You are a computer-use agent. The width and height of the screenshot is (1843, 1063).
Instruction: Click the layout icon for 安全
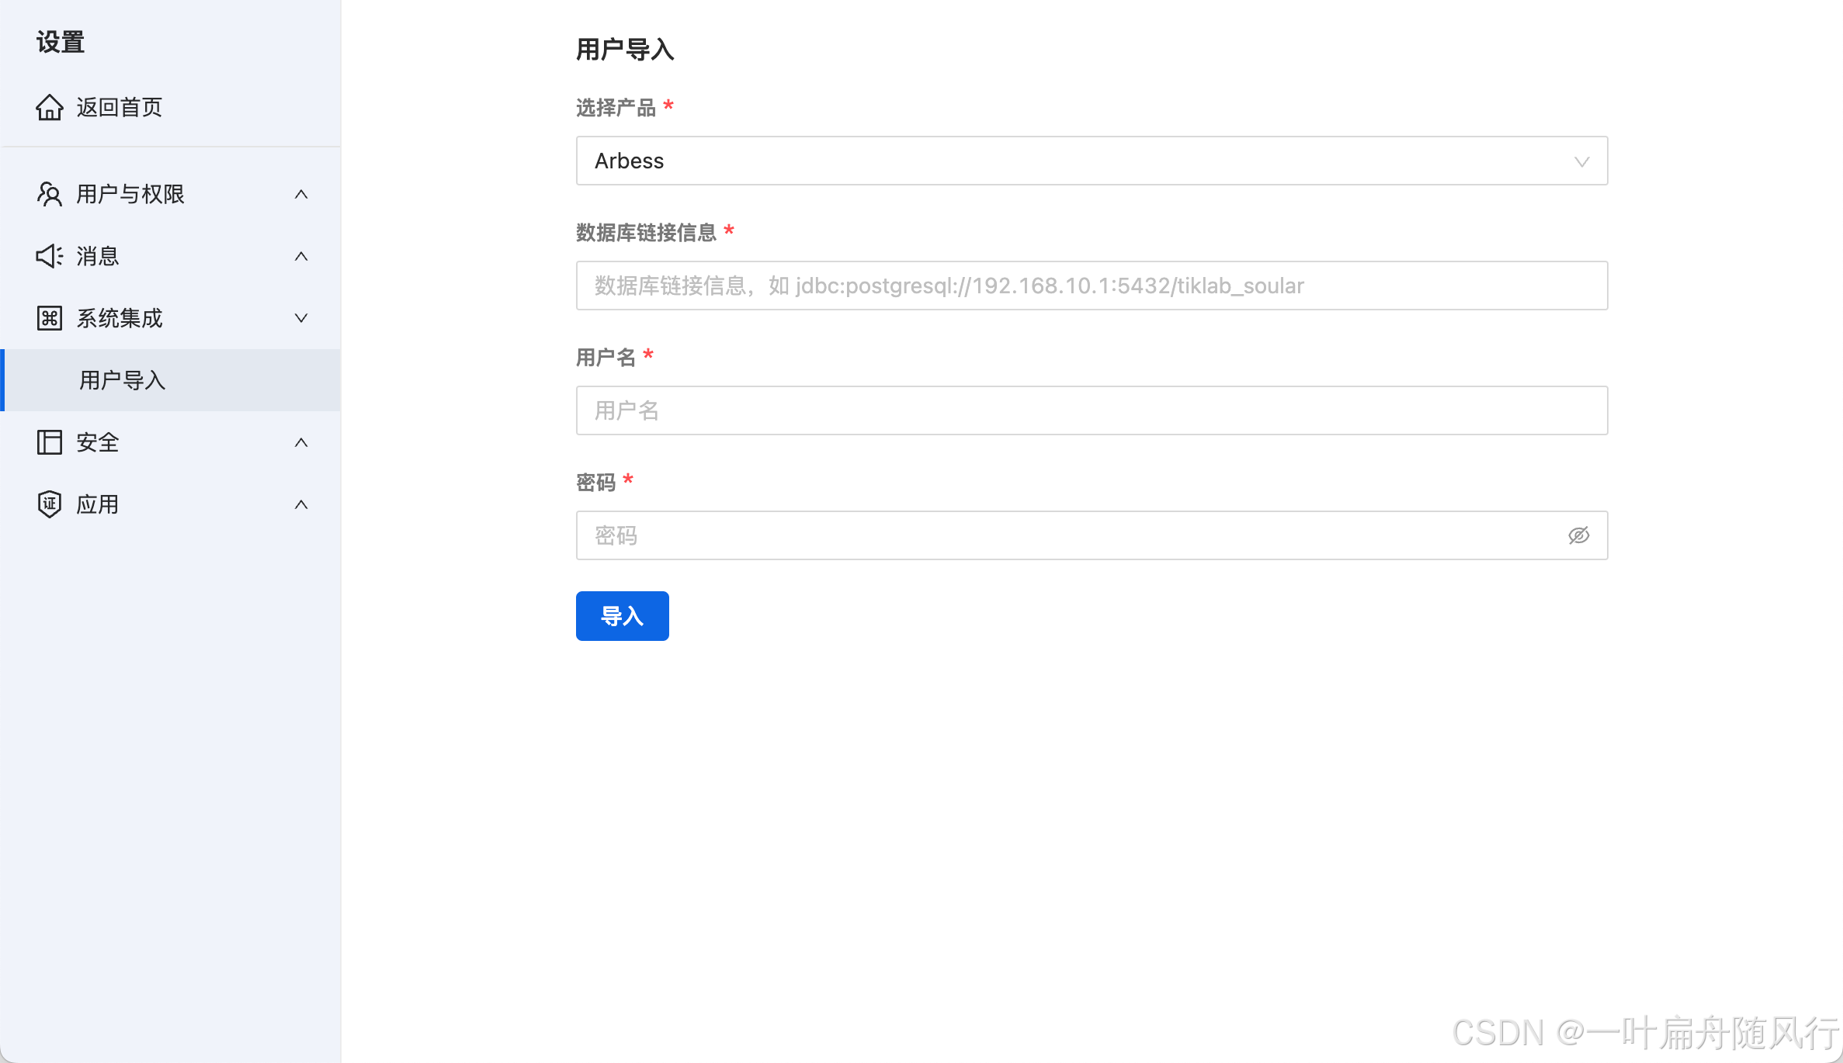(x=49, y=442)
